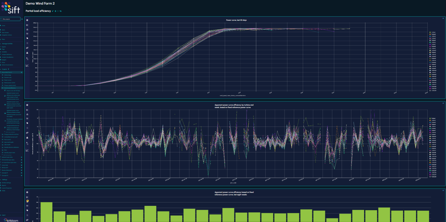
Task: Open Reports under Settings
Action: tap(3, 186)
